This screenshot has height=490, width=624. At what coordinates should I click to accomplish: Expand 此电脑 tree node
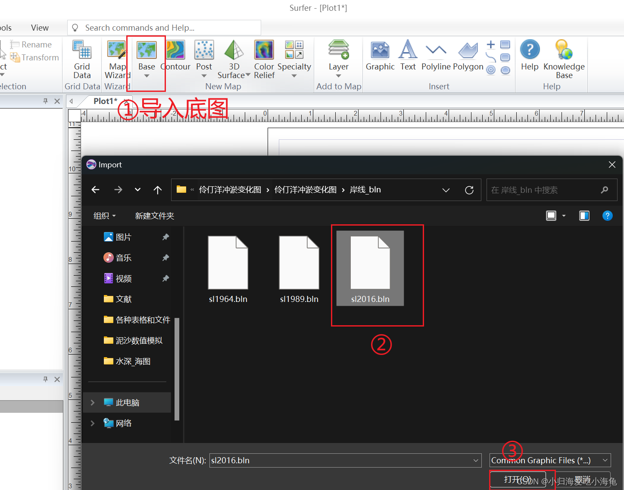click(92, 403)
